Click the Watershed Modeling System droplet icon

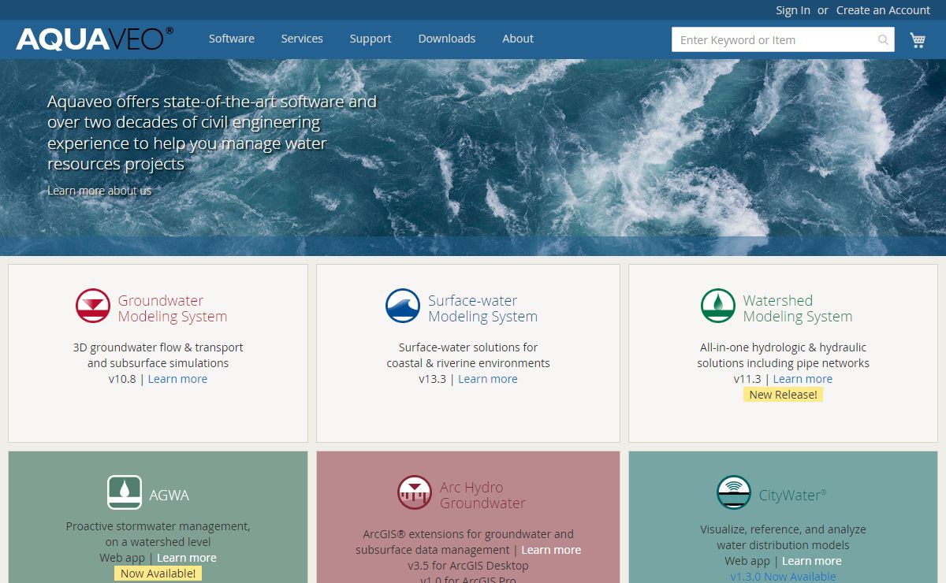[x=718, y=306]
